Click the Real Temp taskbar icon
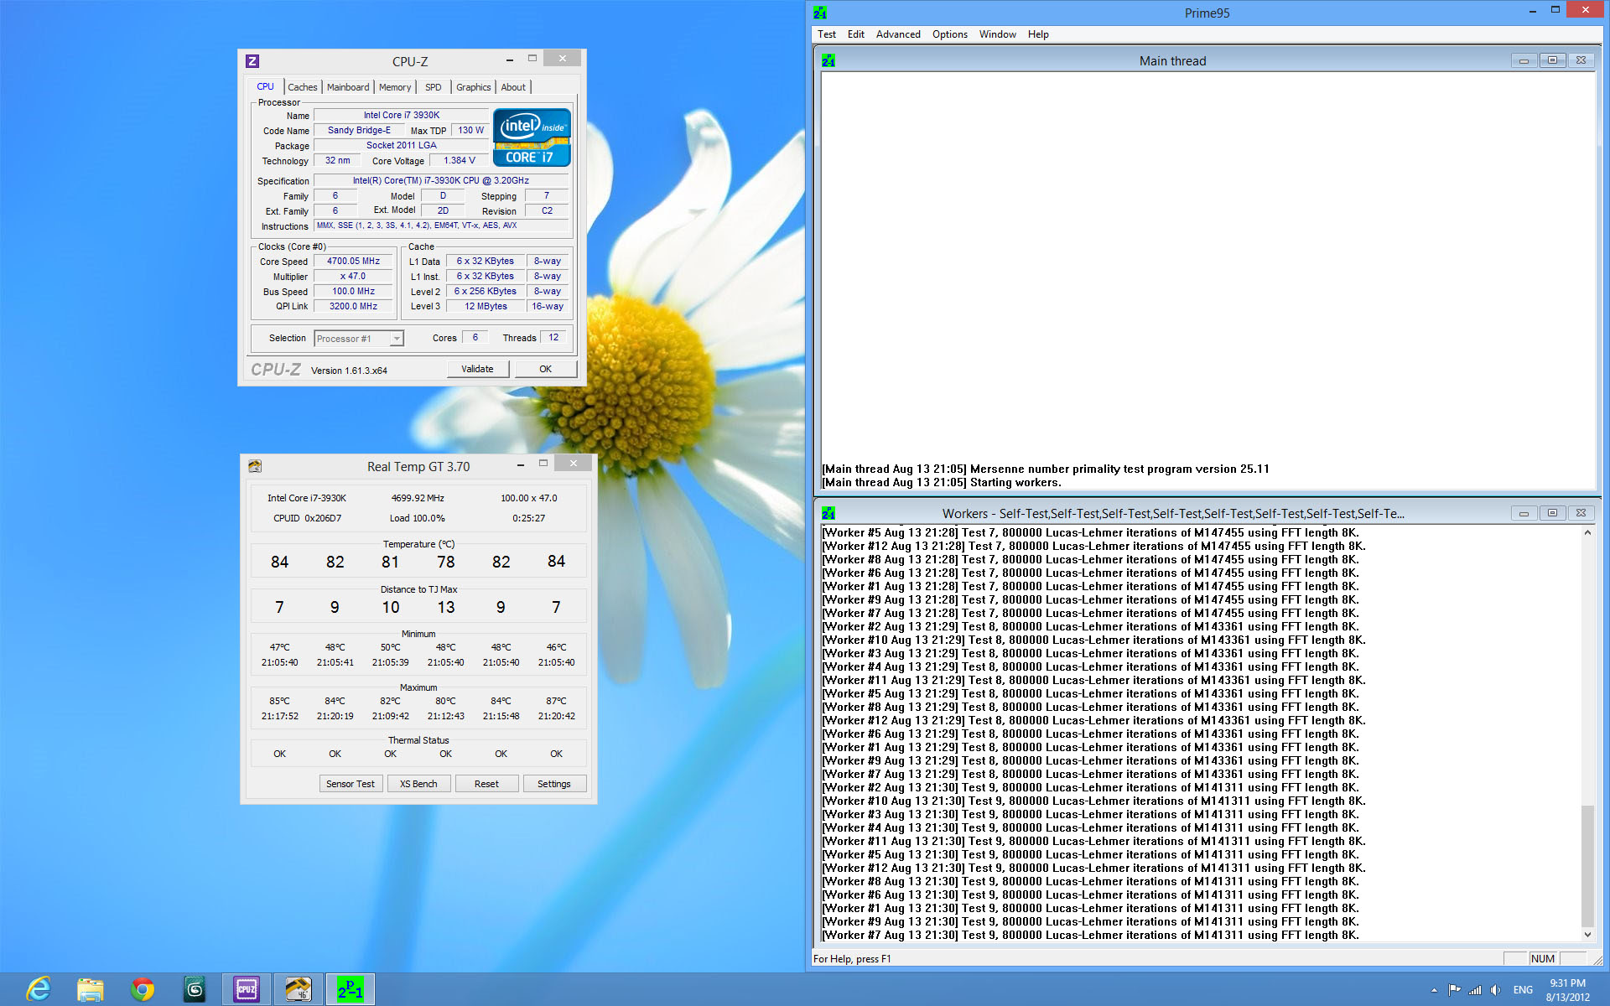1610x1006 pixels. click(x=298, y=989)
